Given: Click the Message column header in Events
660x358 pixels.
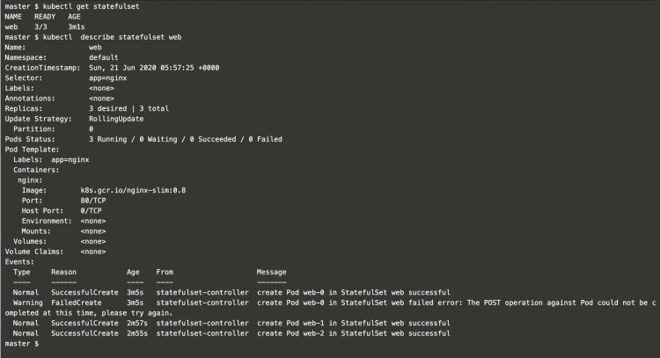Looking at the screenshot, I should (x=271, y=272).
